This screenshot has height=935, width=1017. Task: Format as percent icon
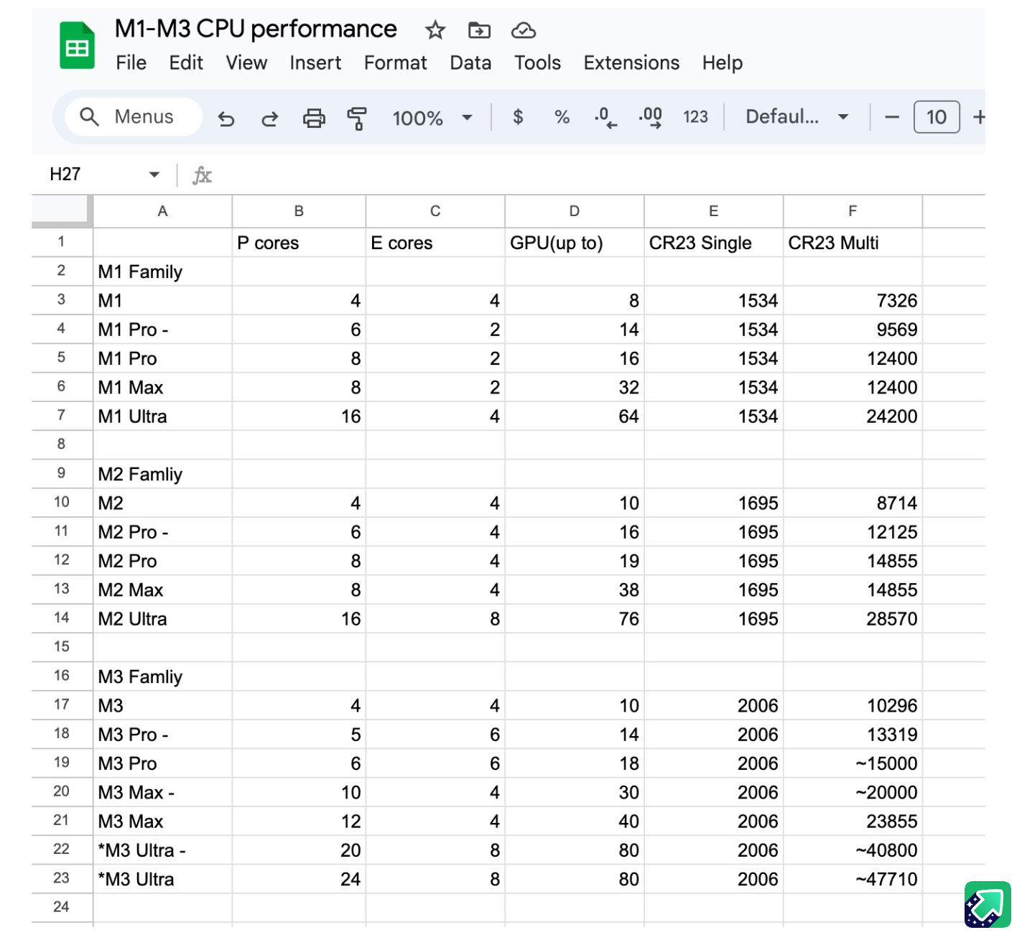click(562, 117)
